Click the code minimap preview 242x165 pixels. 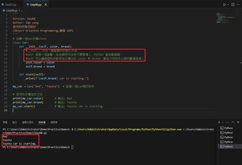[x=225, y=18]
